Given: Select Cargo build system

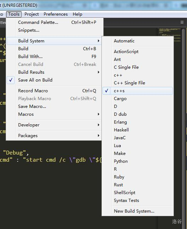Looking at the screenshot, I should 138,99.
